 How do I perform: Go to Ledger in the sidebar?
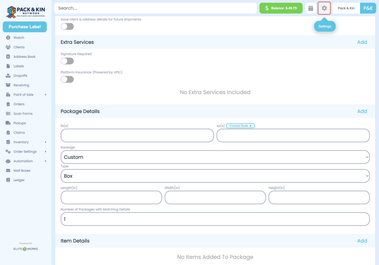point(19,180)
